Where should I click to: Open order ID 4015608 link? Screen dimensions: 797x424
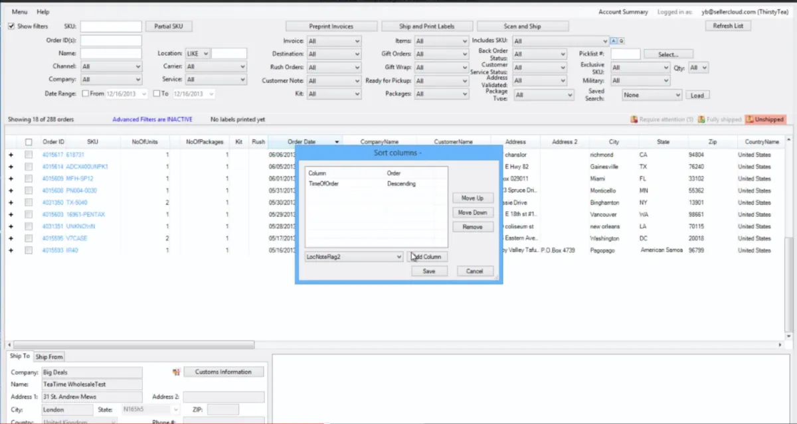pos(53,190)
